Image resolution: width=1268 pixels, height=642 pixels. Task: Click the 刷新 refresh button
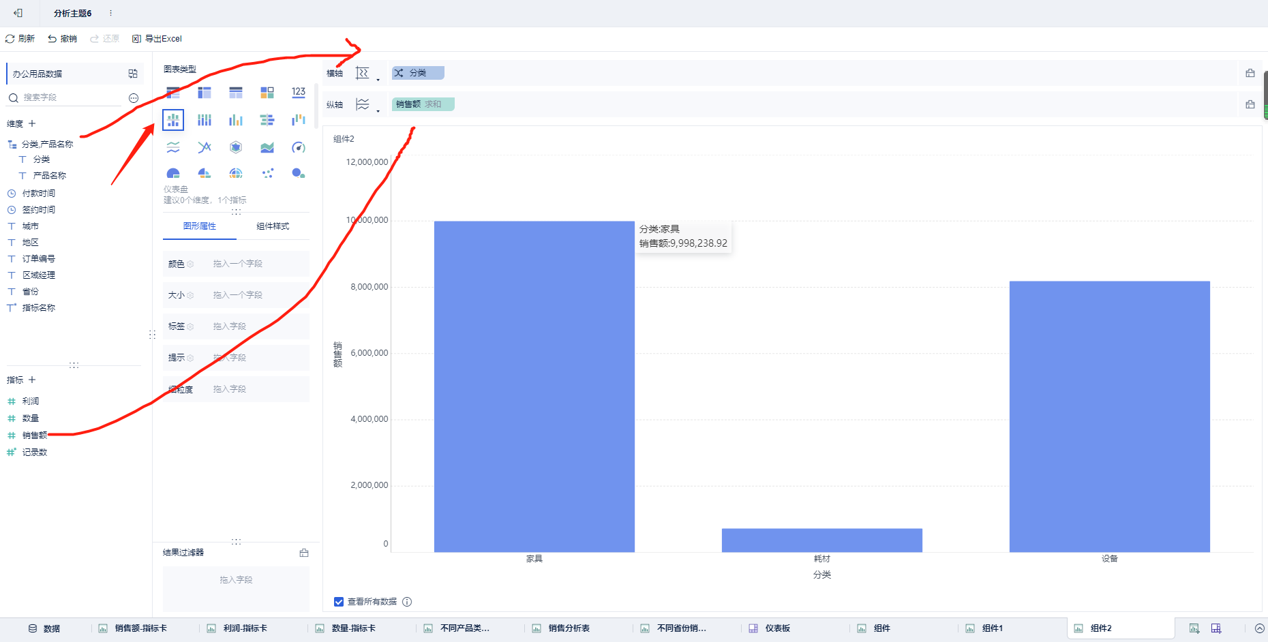click(20, 39)
